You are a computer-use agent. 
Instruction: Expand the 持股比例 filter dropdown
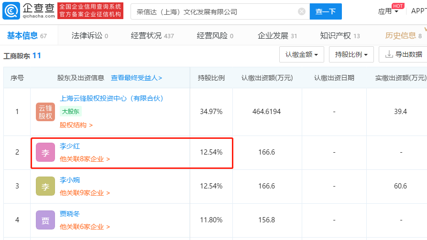(351, 54)
